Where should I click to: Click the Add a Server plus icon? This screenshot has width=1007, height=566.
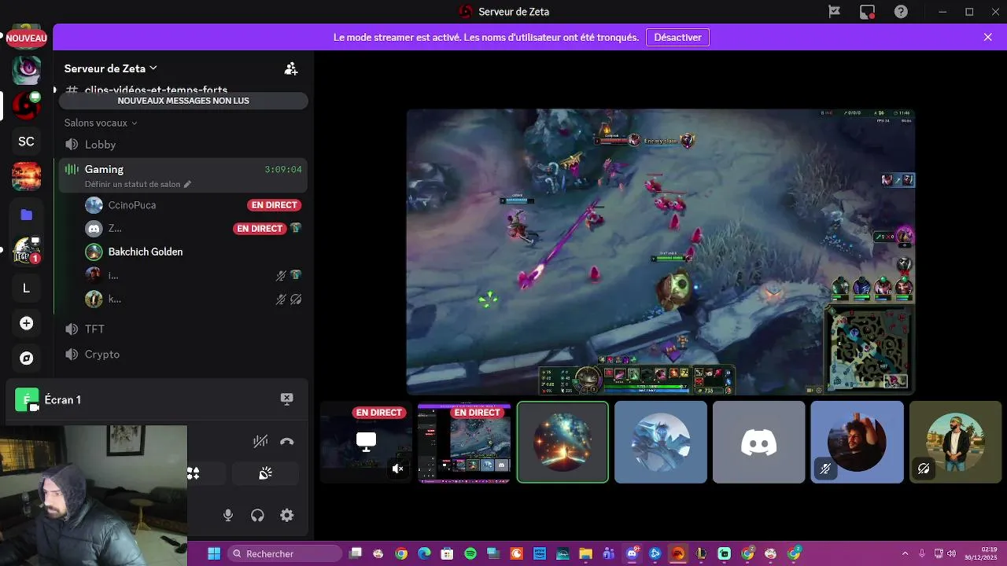click(x=26, y=323)
